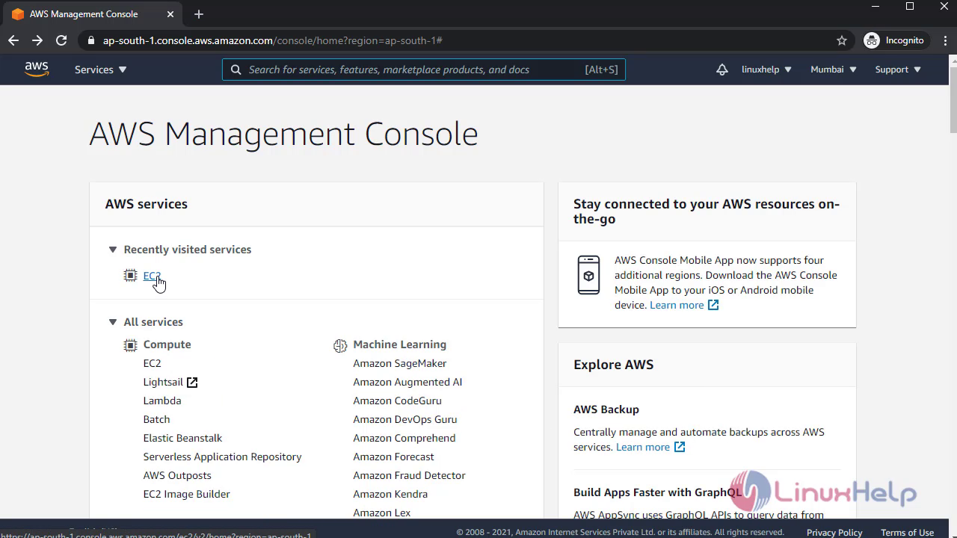
Task: Click the AWS logo home icon
Action: point(37,69)
